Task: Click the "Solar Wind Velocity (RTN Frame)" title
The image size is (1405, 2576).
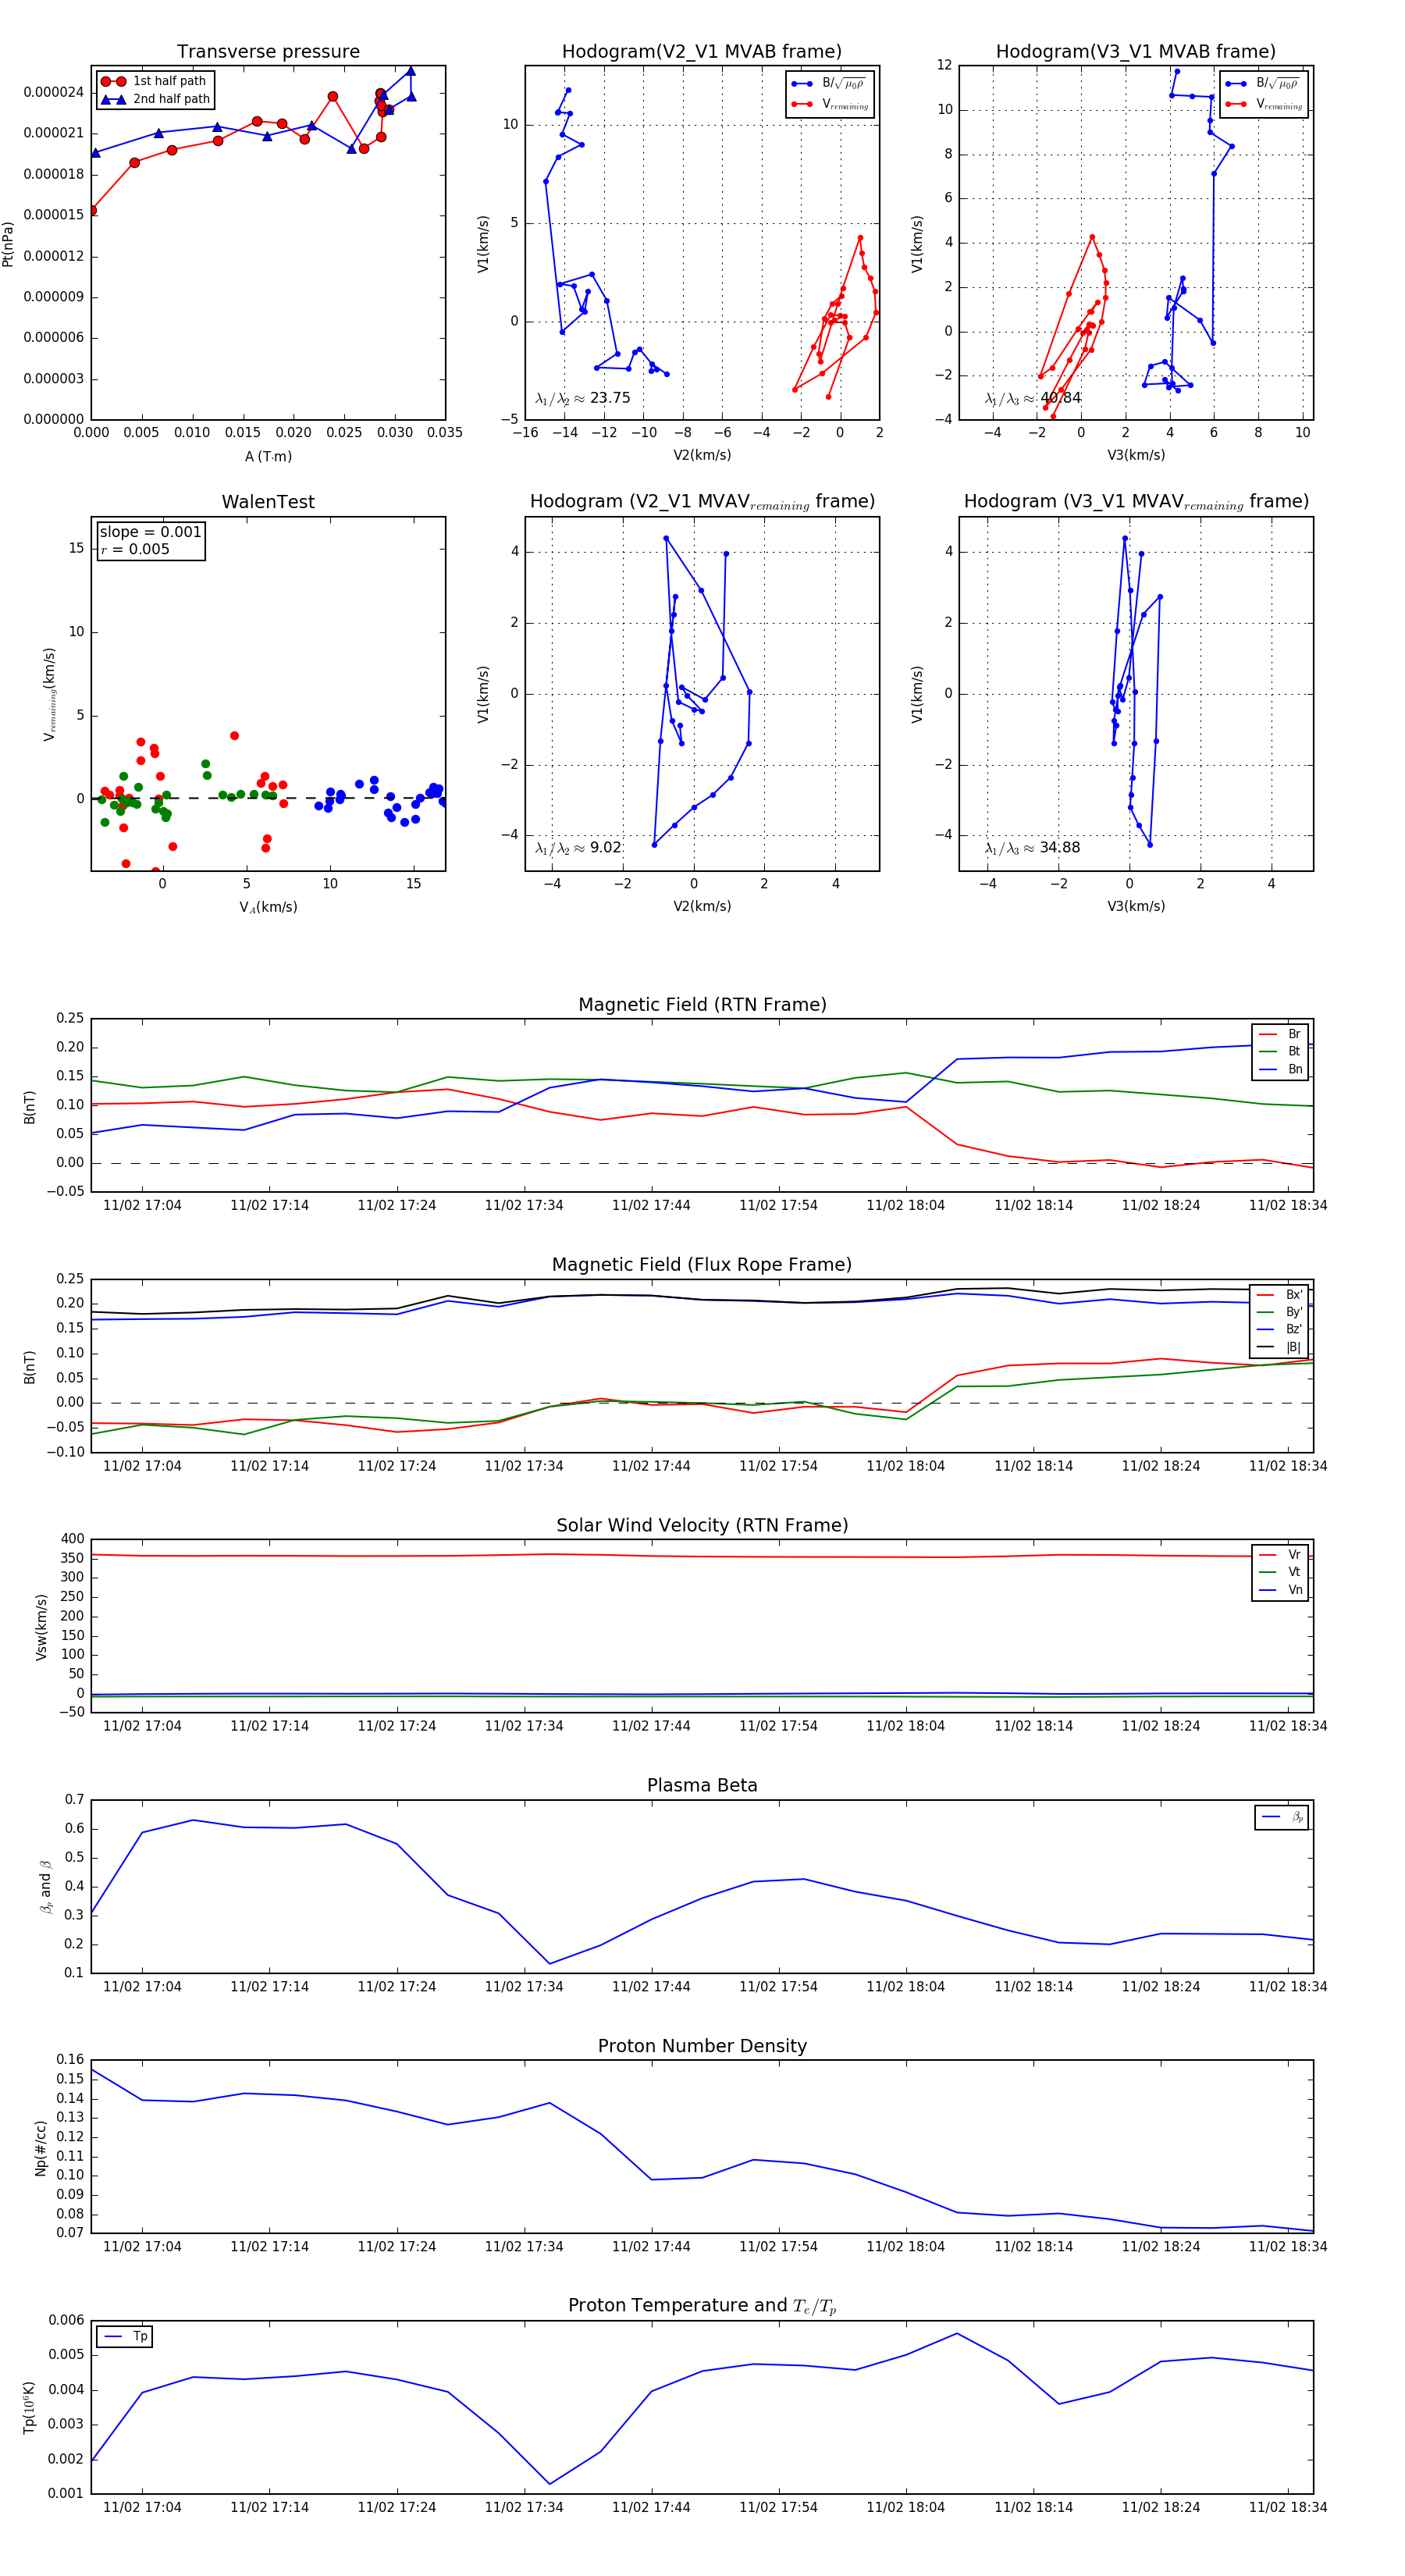Action: (x=702, y=1525)
